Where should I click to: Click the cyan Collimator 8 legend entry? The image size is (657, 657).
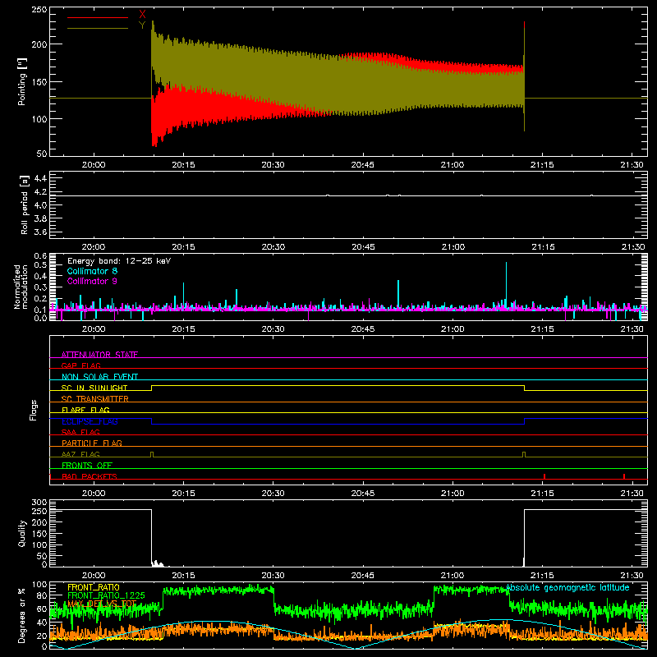click(92, 271)
